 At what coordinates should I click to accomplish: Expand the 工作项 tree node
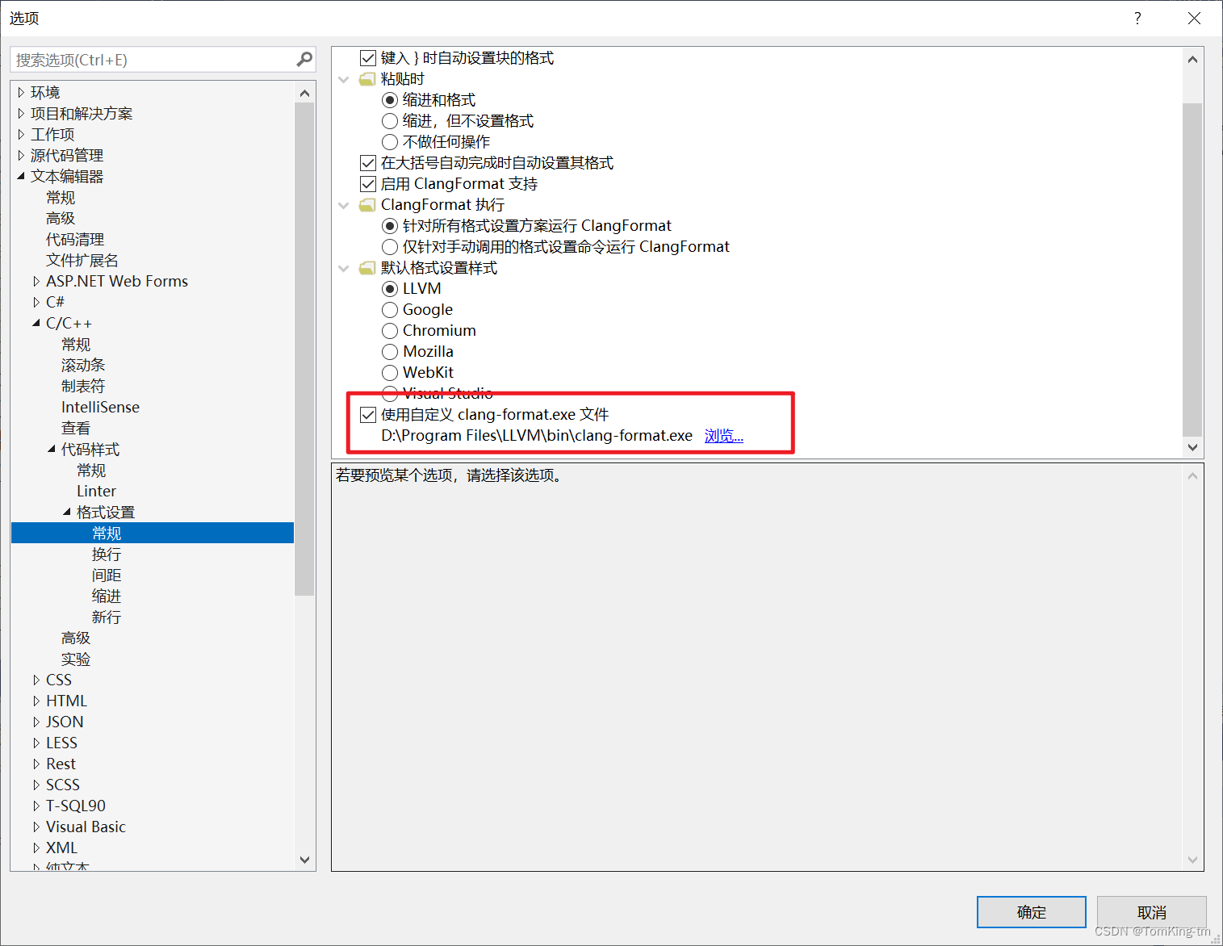click(x=21, y=134)
